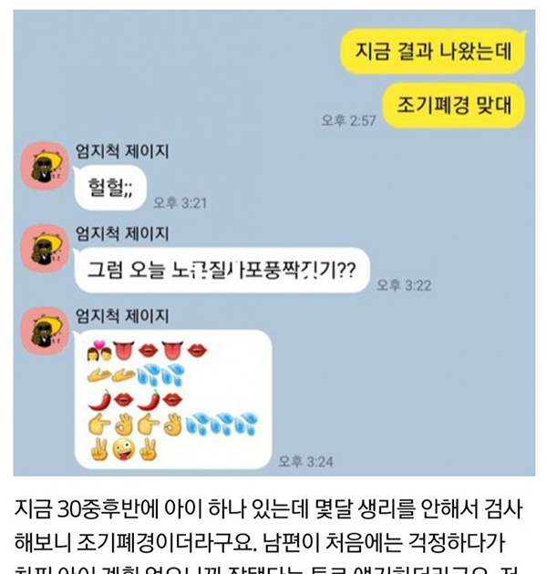The height and width of the screenshot is (574, 547).
Task: Select the yellow '조기폐경 맞대' bubble
Action: click(454, 106)
